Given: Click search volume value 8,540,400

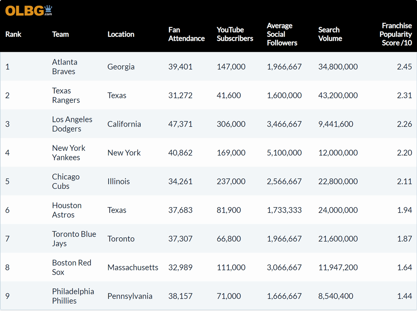Looking at the screenshot, I should coord(336,296).
